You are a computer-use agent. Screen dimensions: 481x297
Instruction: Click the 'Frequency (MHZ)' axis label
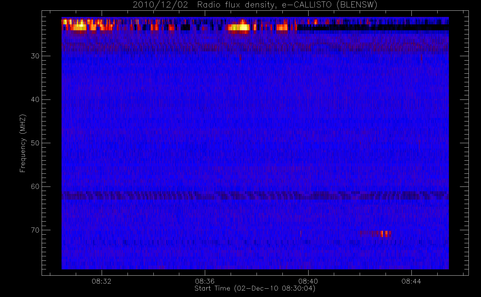(x=23, y=143)
